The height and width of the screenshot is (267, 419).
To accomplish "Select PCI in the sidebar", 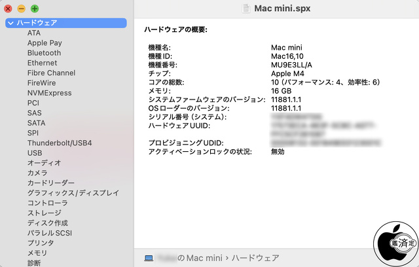I will click(x=33, y=103).
